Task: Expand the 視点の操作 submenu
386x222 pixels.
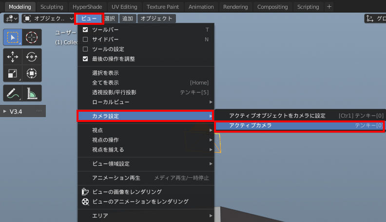Action: coord(146,140)
